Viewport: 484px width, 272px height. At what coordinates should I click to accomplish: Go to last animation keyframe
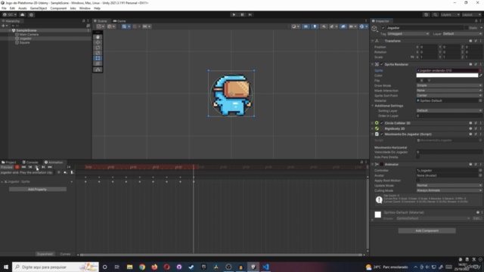pos(50,167)
